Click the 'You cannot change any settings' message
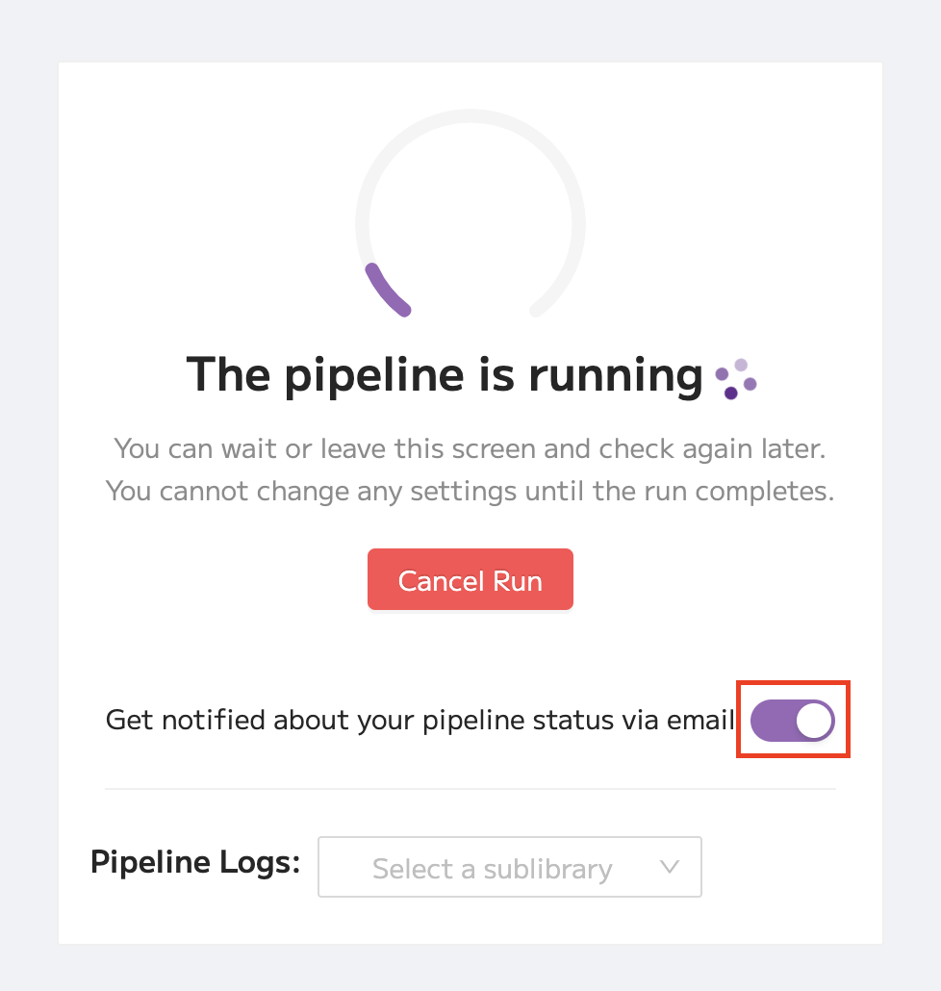The height and width of the screenshot is (991, 941). (470, 491)
